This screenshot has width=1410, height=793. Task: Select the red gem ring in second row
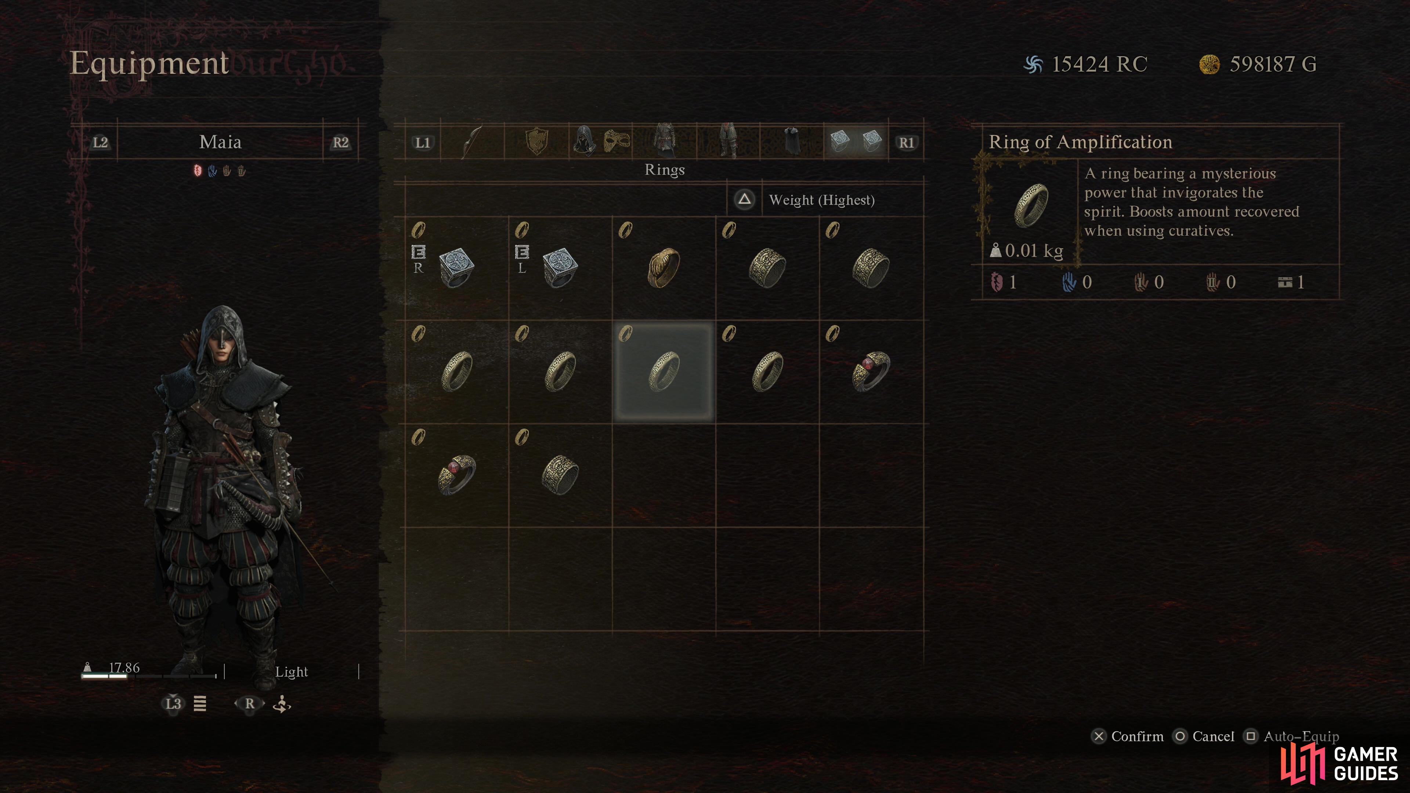pos(871,372)
